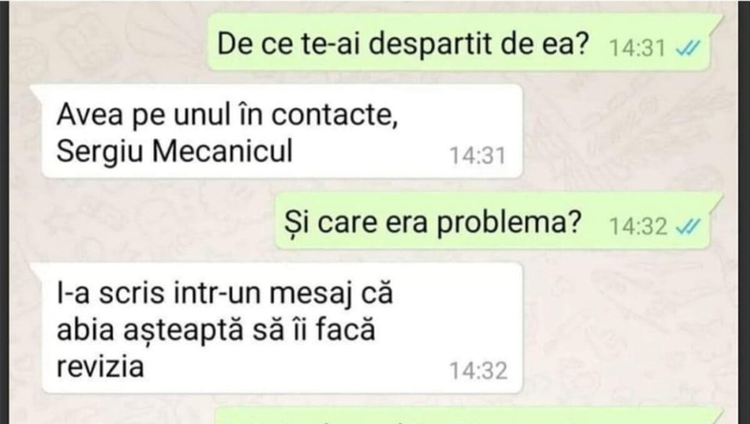
Task: Click the word 'revizia' in the last message
Action: [101, 367]
